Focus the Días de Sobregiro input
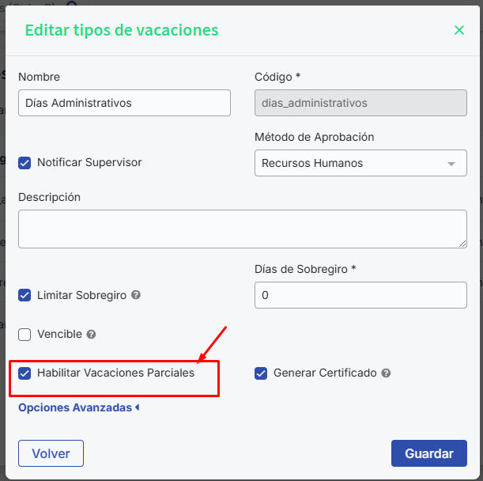This screenshot has width=483, height=481. [x=360, y=295]
